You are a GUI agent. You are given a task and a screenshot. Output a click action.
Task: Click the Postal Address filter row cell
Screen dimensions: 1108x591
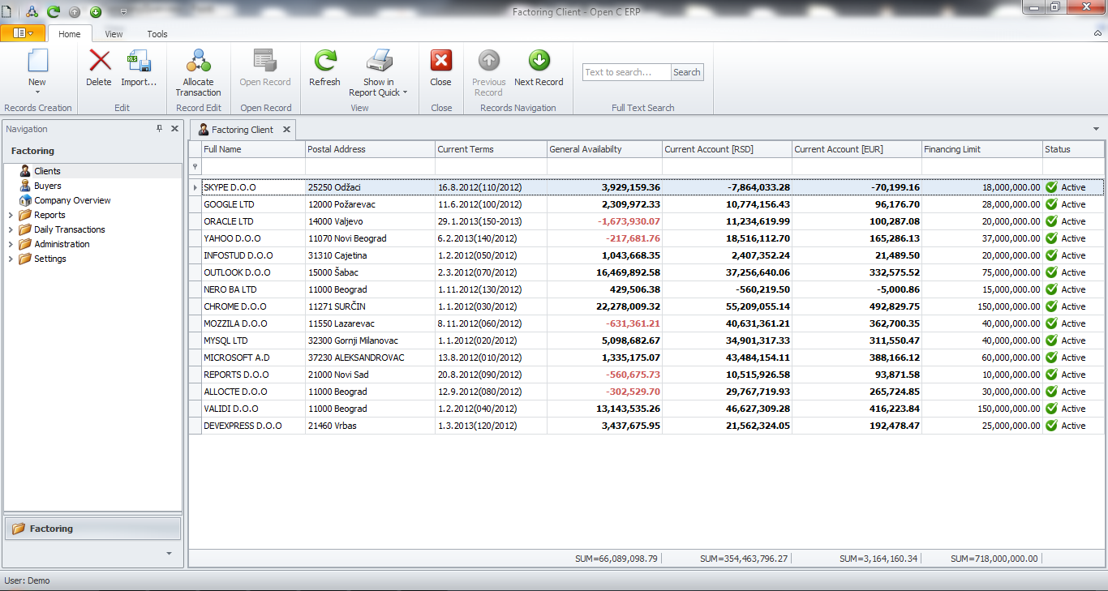pos(370,166)
